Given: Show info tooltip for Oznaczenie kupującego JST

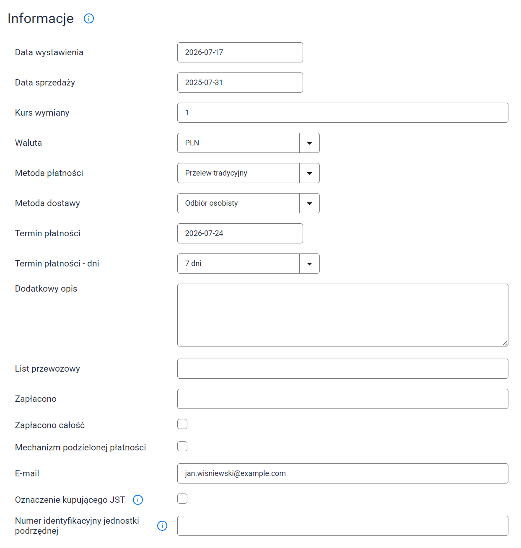Looking at the screenshot, I should point(138,500).
